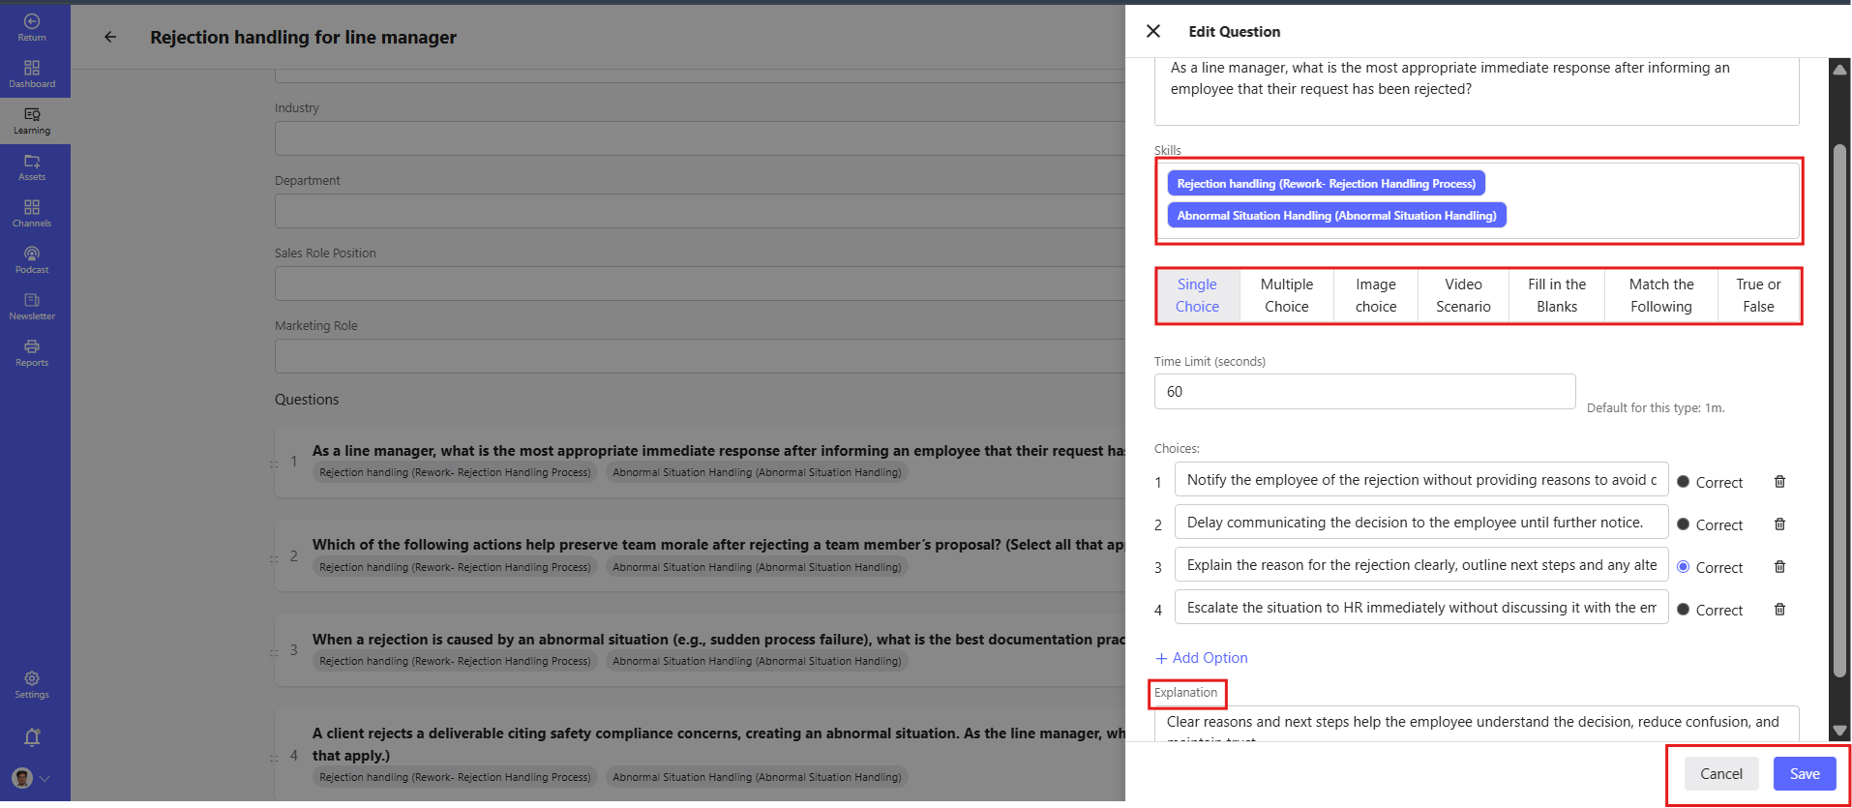The height and width of the screenshot is (808, 1852).
Task: Mark choice 1 as Correct
Action: [1684, 482]
